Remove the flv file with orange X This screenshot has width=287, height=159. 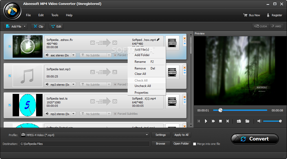185,38
